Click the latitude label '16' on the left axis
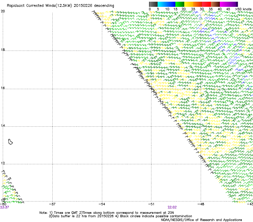The image size is (253, 222). tap(3, 88)
